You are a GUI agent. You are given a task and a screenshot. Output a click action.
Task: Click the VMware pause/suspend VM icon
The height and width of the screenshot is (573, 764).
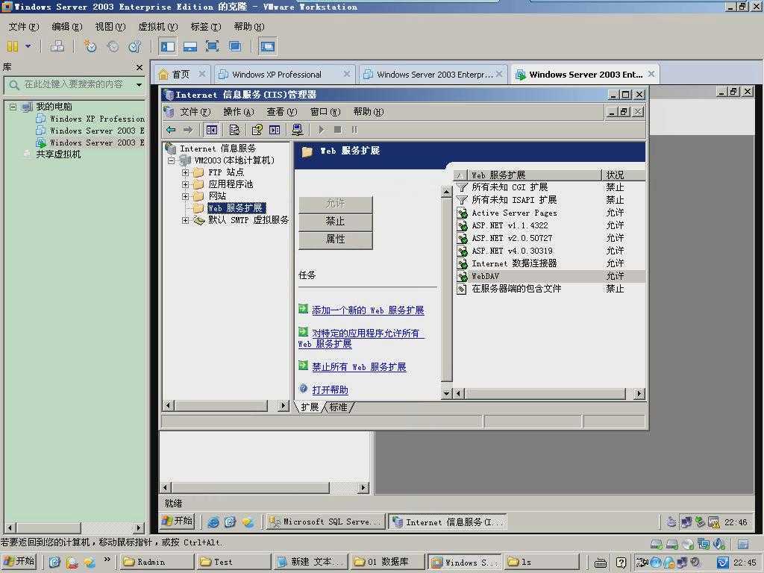tap(13, 46)
